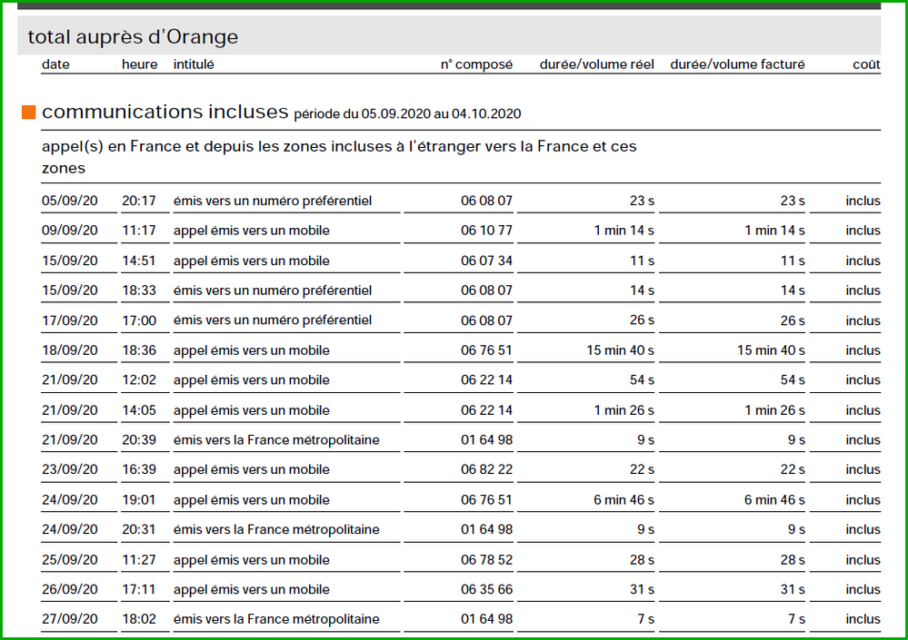Viewport: 908px width, 640px height.
Task: Click the real duration '23 s' in the 05/09/20 row
Action: [642, 201]
